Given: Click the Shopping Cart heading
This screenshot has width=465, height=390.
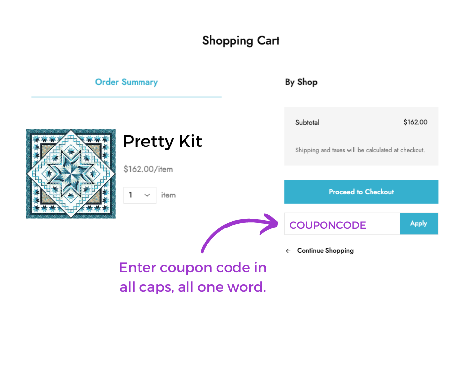Looking at the screenshot, I should [x=241, y=41].
